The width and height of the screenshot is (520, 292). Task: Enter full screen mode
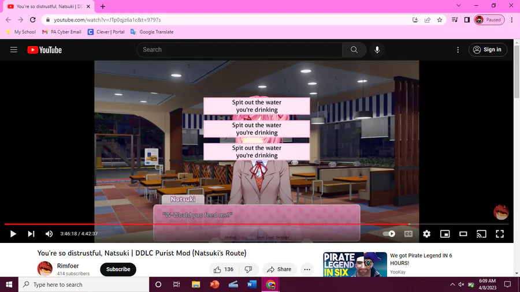pos(500,234)
